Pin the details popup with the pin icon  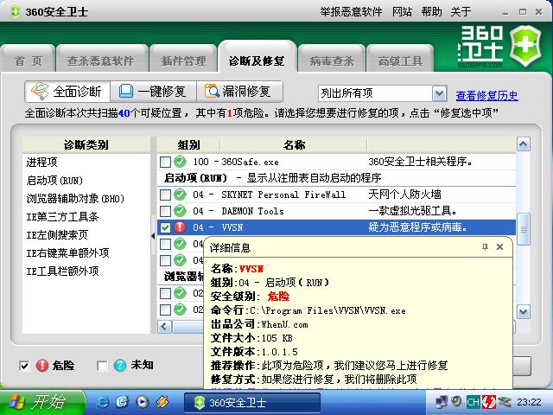coord(485,247)
